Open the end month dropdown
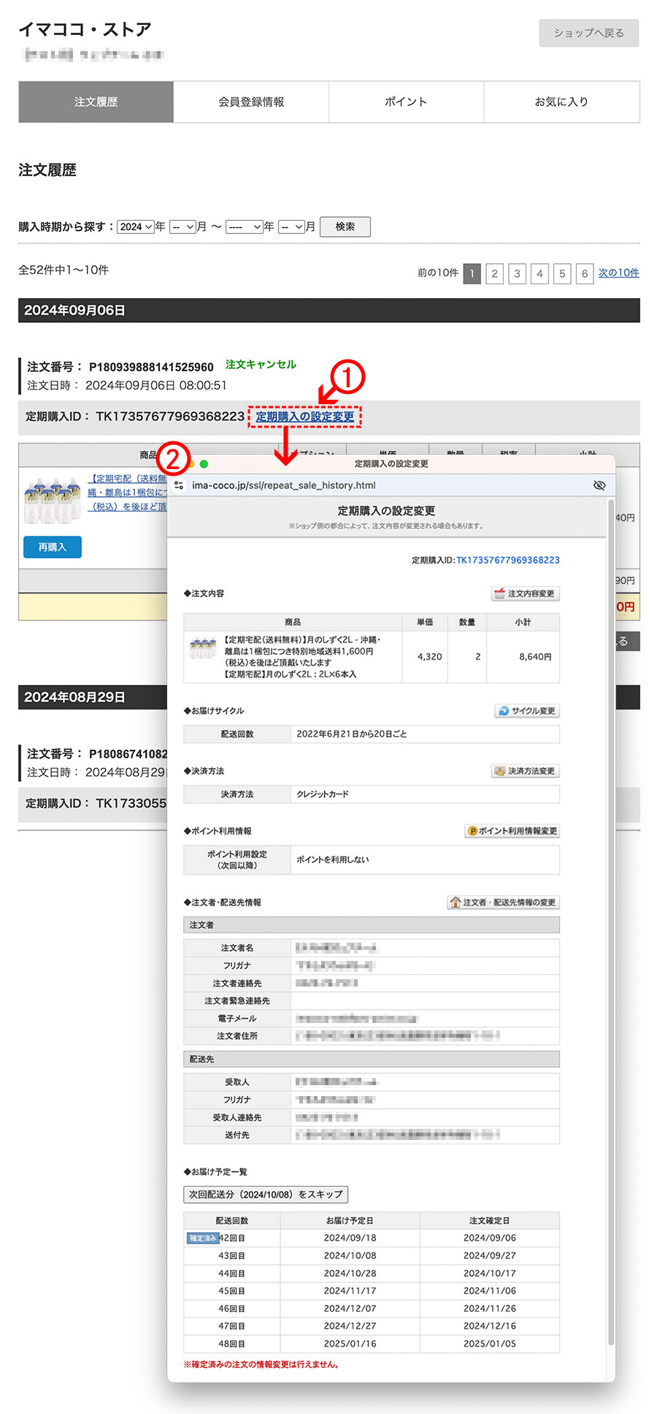 [x=291, y=227]
